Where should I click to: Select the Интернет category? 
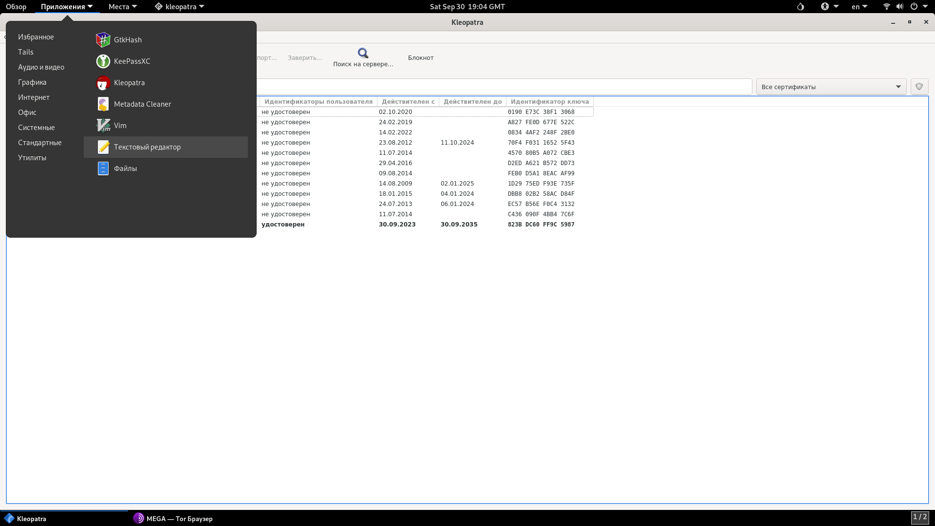pyautogui.click(x=34, y=97)
